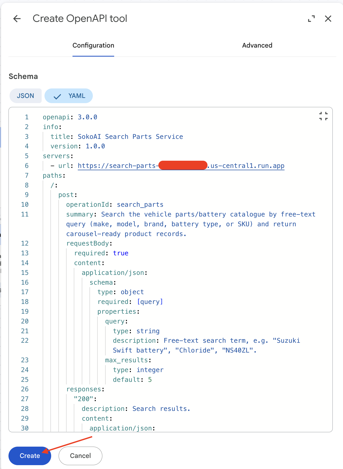343x469 pixels.
Task: Click line number 22 in the gutter
Action: click(x=25, y=341)
